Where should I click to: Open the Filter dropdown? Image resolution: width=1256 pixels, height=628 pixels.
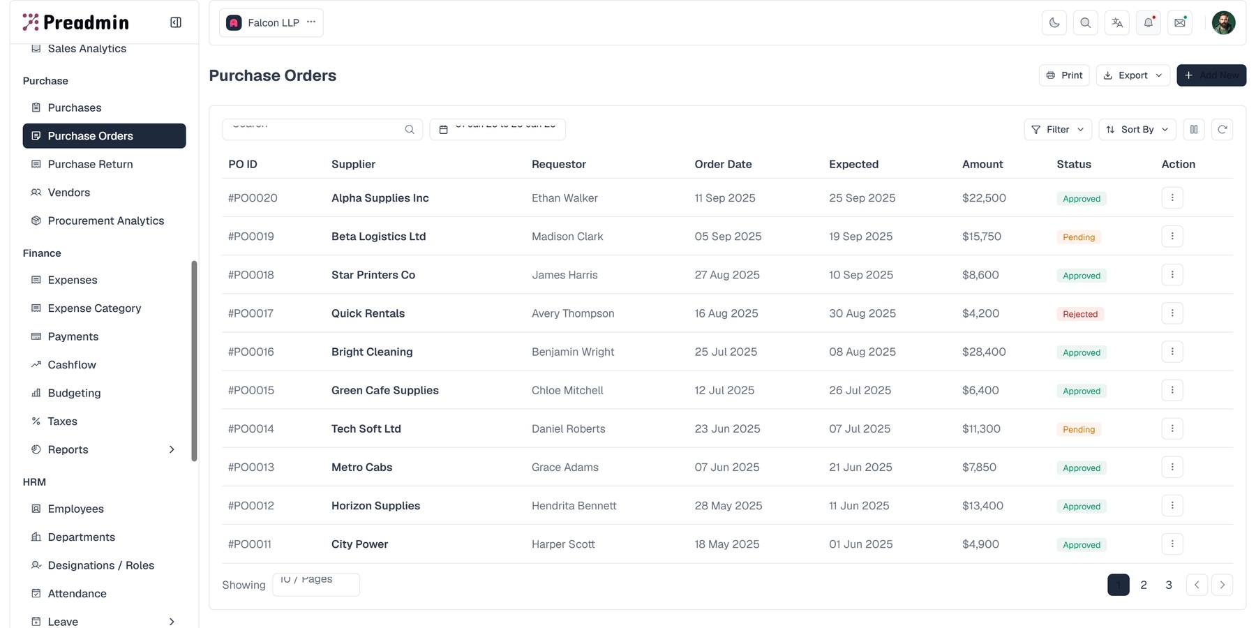tap(1058, 129)
